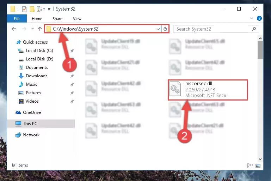Go forward with the forward arrow

click(24, 29)
